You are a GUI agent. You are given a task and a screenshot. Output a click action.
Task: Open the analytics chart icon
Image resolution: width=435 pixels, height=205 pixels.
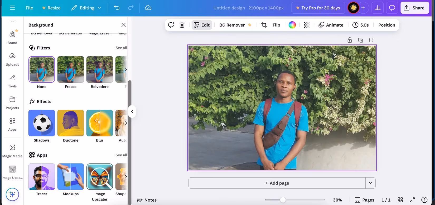(378, 8)
